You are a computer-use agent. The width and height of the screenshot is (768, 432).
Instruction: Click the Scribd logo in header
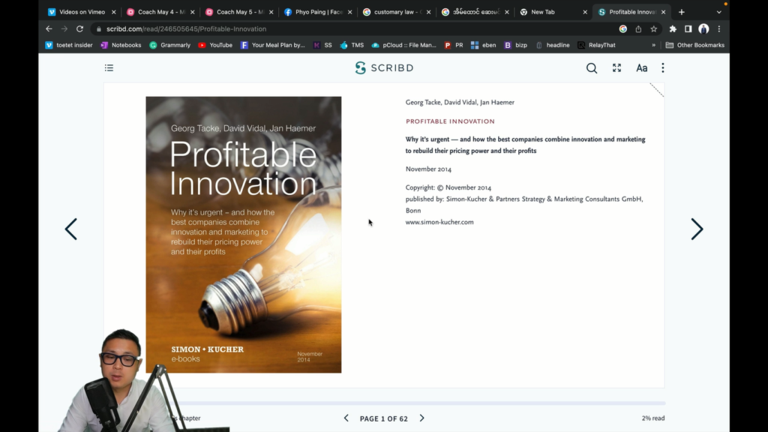point(384,67)
